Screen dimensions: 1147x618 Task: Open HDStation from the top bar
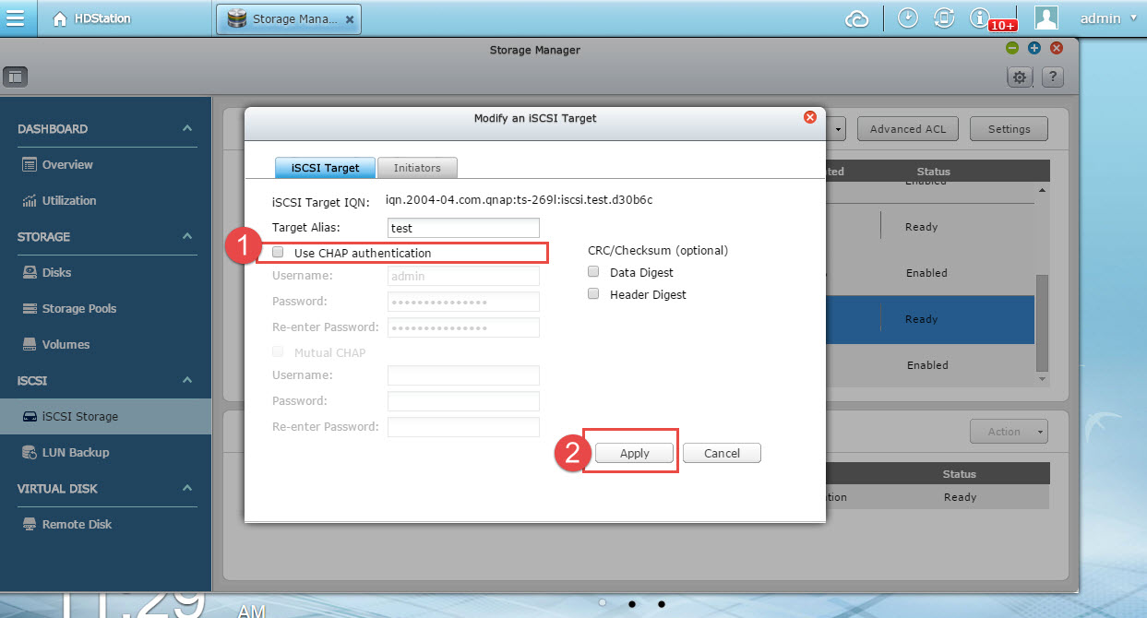click(x=90, y=18)
